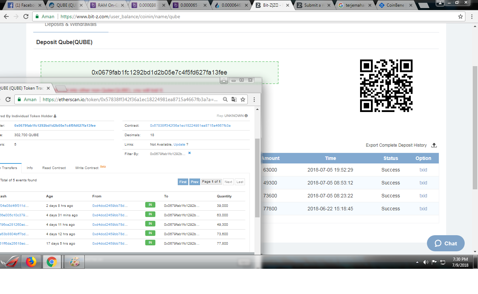
Task: Open txid link for the 63000 deposit
Action: click(423, 170)
